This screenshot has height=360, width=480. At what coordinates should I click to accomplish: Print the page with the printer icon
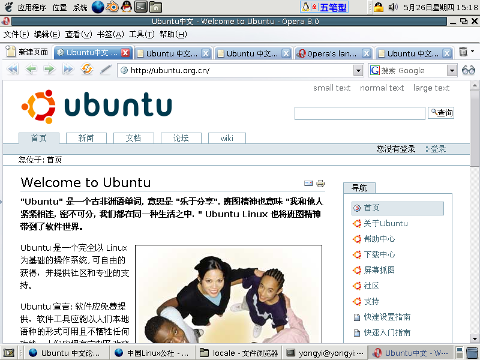click(x=320, y=183)
